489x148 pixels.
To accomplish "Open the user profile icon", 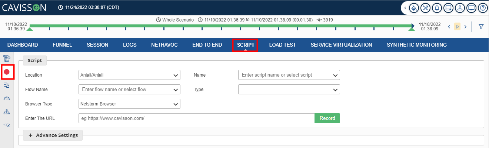I will [x=460, y=7].
